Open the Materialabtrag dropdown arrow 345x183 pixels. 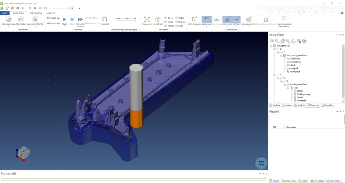coord(8,26)
